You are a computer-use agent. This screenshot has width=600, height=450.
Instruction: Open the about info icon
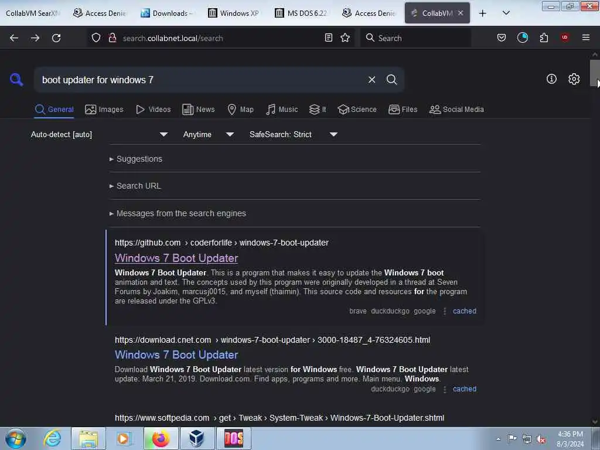click(551, 79)
